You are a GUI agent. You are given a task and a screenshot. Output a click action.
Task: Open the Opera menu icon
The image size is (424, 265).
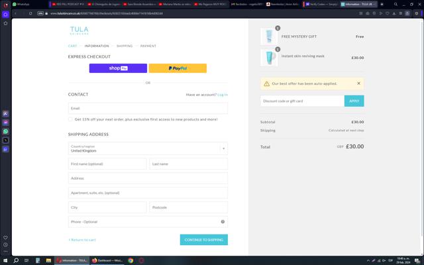[x=5, y=5]
